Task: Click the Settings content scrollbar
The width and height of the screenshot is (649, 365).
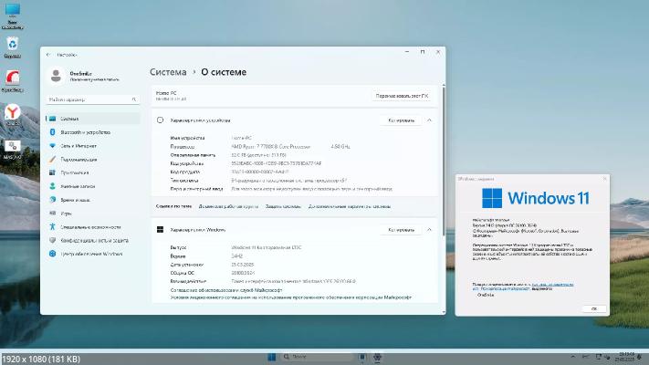Action: [444, 160]
